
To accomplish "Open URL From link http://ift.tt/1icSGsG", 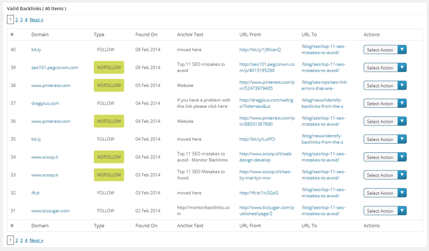I will point(258,193).
